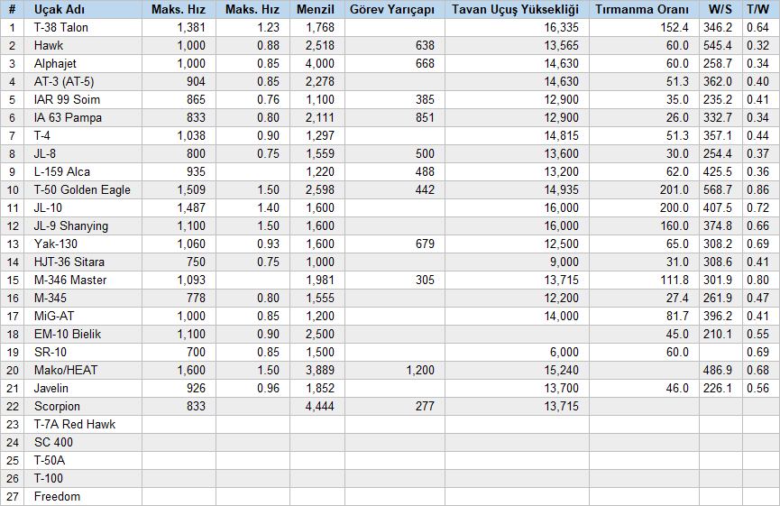Click the 9,000 ceiling value
Image resolution: width=780 pixels, height=506 pixels.
coord(564,262)
